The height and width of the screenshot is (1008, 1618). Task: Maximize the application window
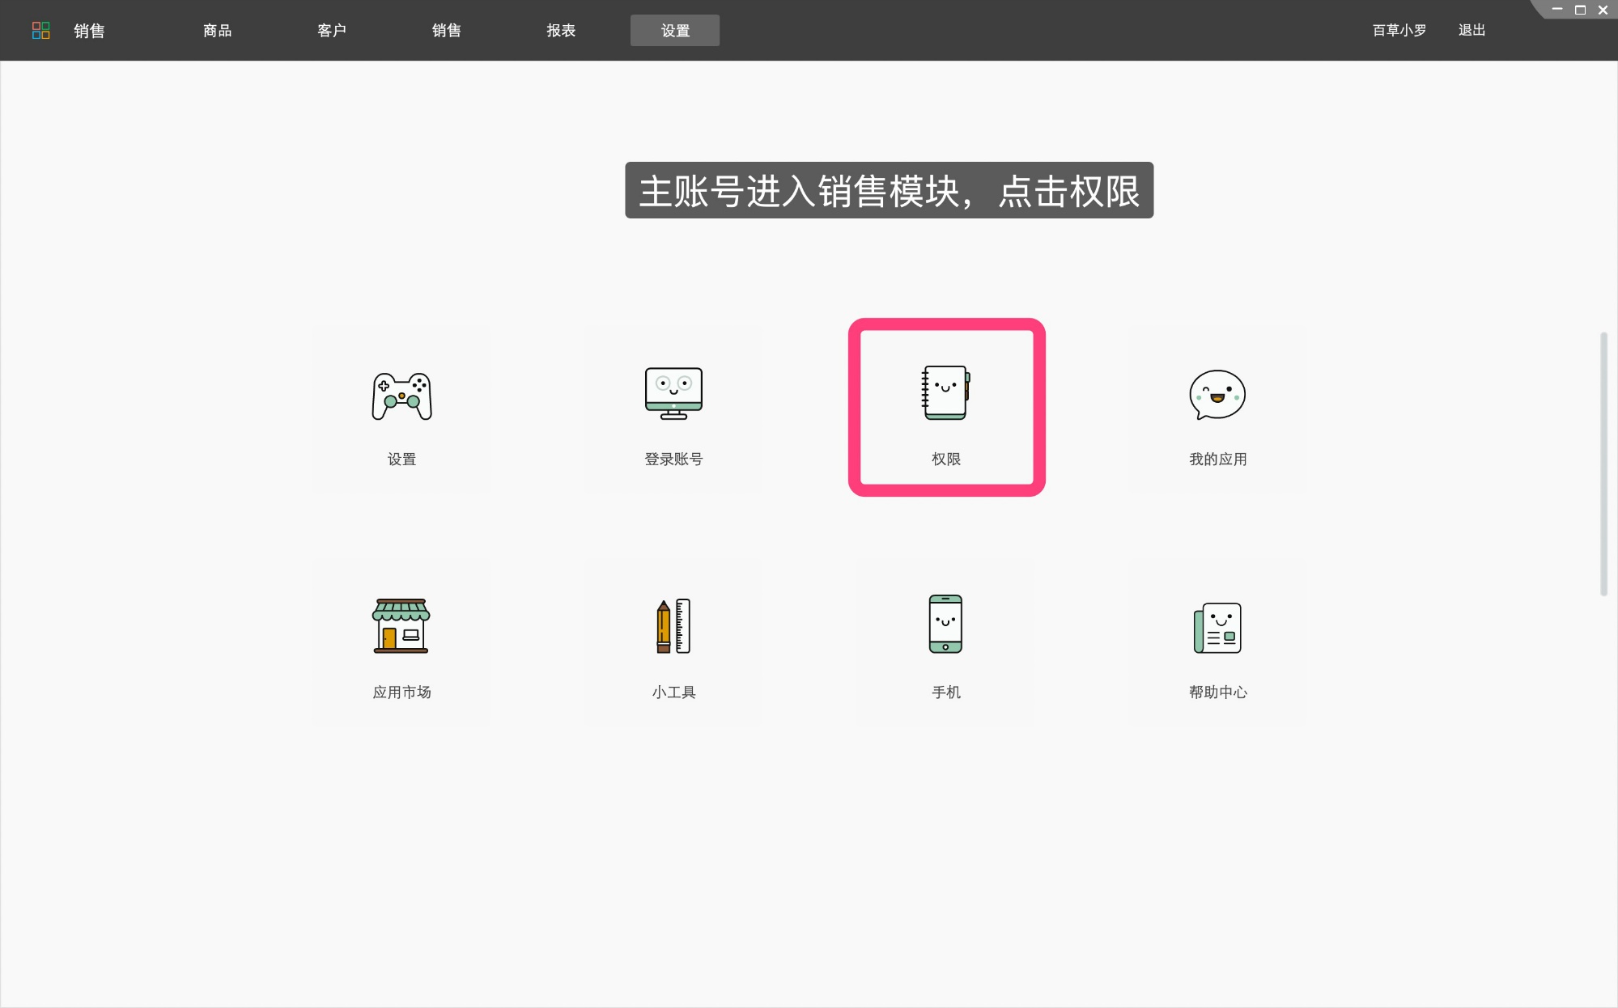click(1579, 10)
